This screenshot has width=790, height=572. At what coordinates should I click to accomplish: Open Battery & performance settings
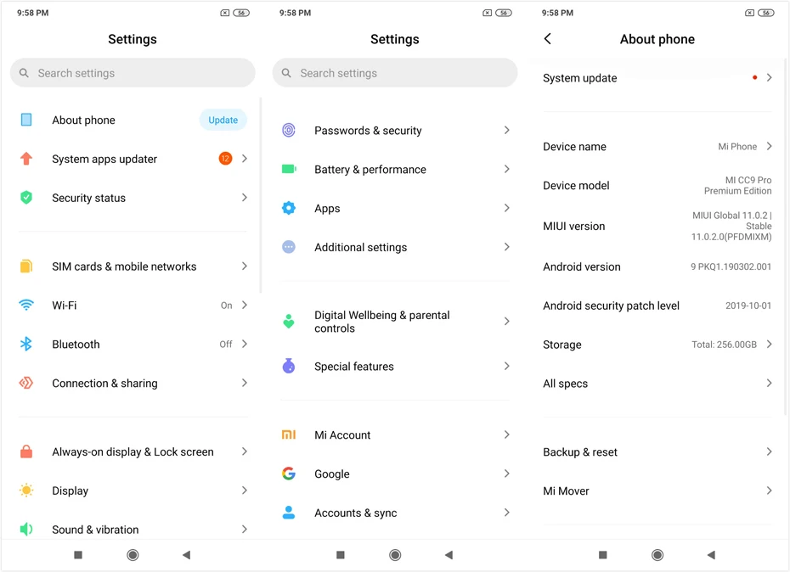395,169
